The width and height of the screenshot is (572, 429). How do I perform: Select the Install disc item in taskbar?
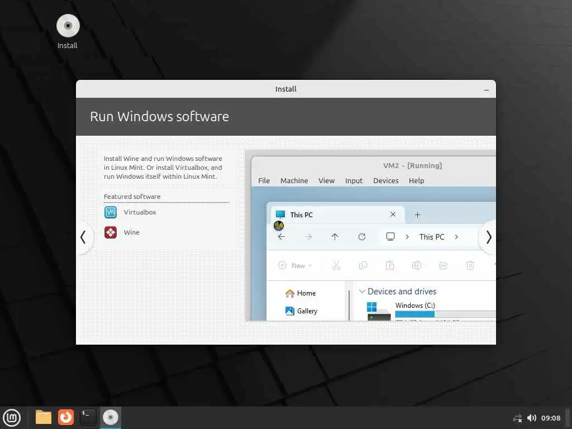tap(111, 417)
